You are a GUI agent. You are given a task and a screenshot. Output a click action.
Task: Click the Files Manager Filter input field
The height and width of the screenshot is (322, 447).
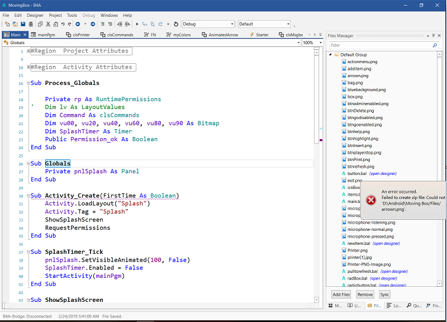point(381,45)
